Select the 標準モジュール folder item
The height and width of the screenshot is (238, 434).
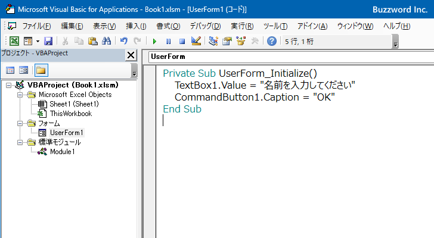(x=60, y=142)
